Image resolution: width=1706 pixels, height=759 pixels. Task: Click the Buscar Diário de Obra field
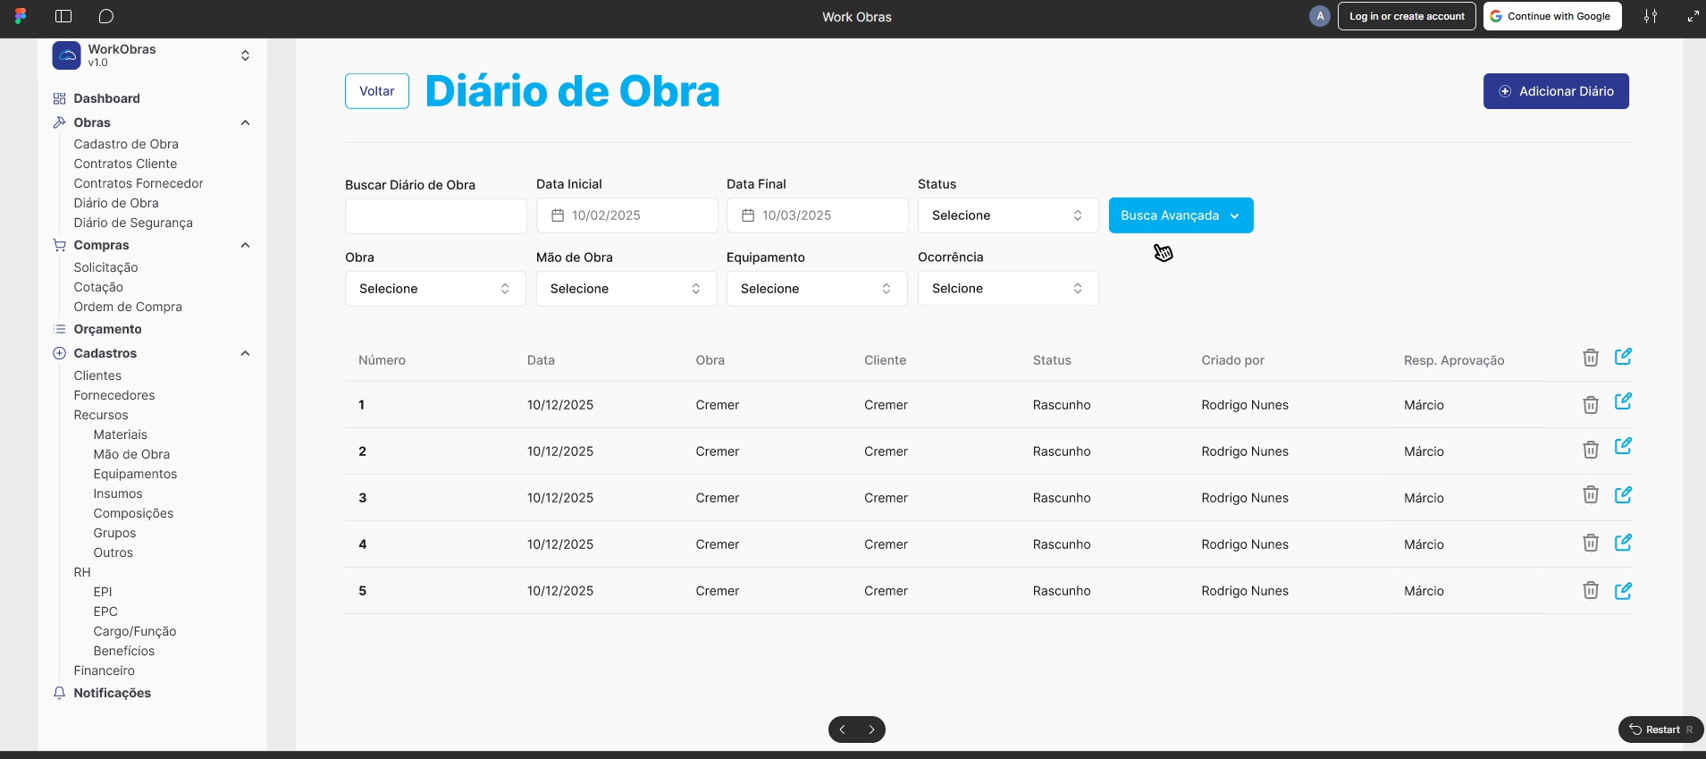pos(435,216)
